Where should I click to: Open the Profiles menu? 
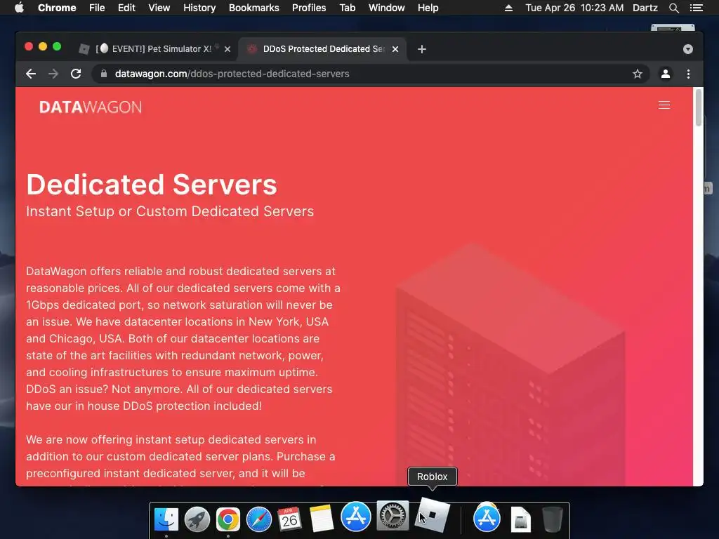point(309,8)
